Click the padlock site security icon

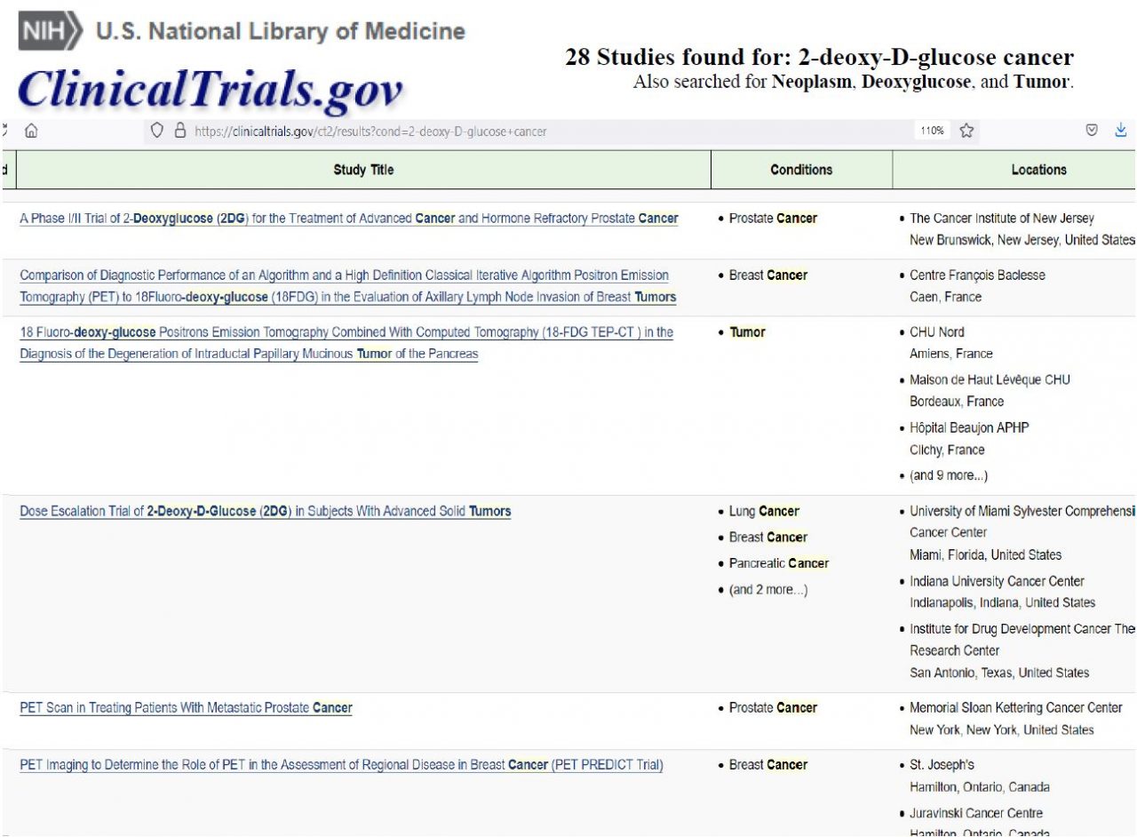179,132
